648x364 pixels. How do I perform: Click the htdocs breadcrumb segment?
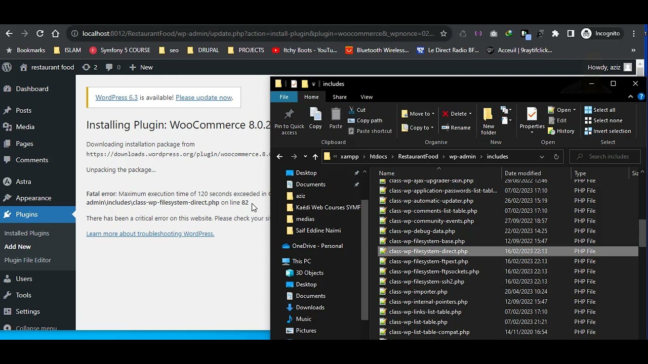(378, 157)
